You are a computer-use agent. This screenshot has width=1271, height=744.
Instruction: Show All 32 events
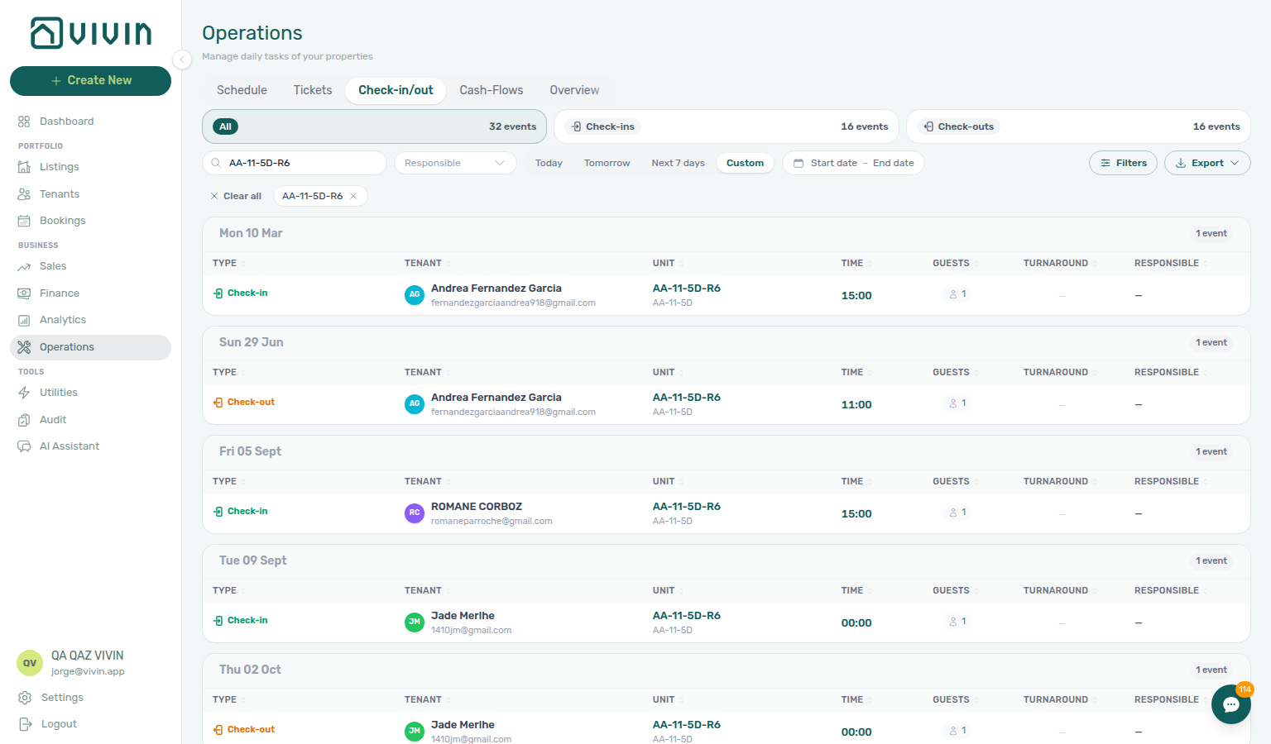pyautogui.click(x=374, y=126)
